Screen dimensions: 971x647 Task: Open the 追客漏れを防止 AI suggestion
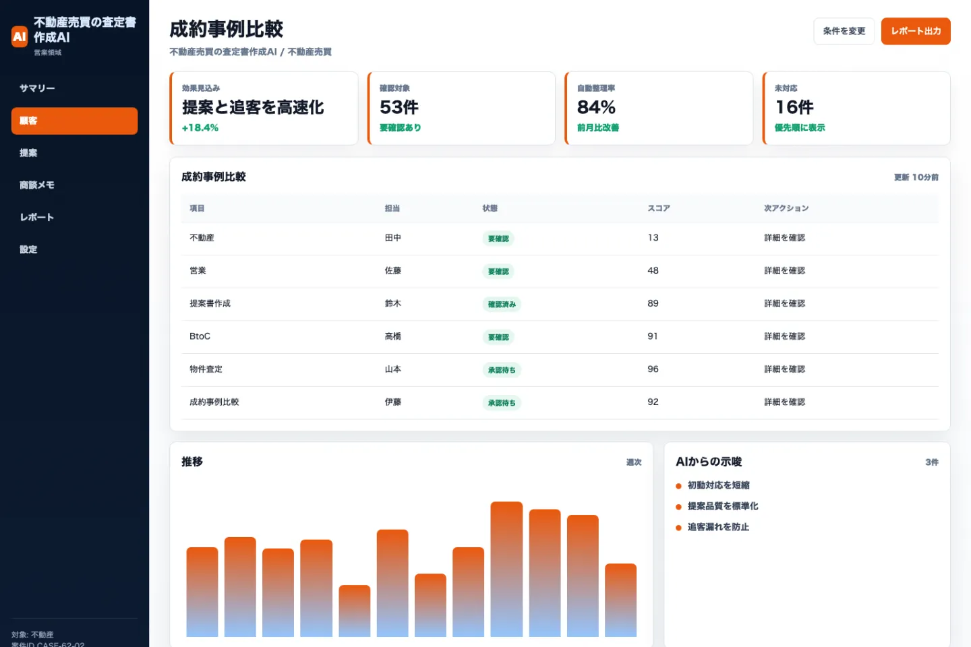718,527
